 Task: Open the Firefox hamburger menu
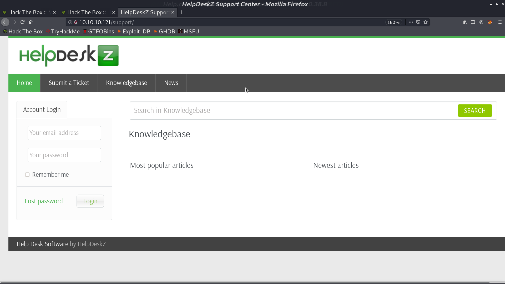pyautogui.click(x=500, y=22)
